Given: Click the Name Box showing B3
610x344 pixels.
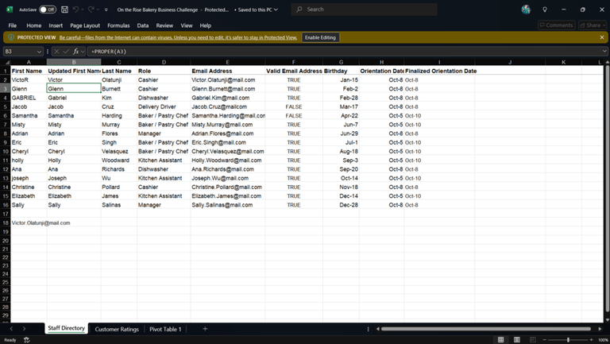Looking at the screenshot, I should [19, 52].
